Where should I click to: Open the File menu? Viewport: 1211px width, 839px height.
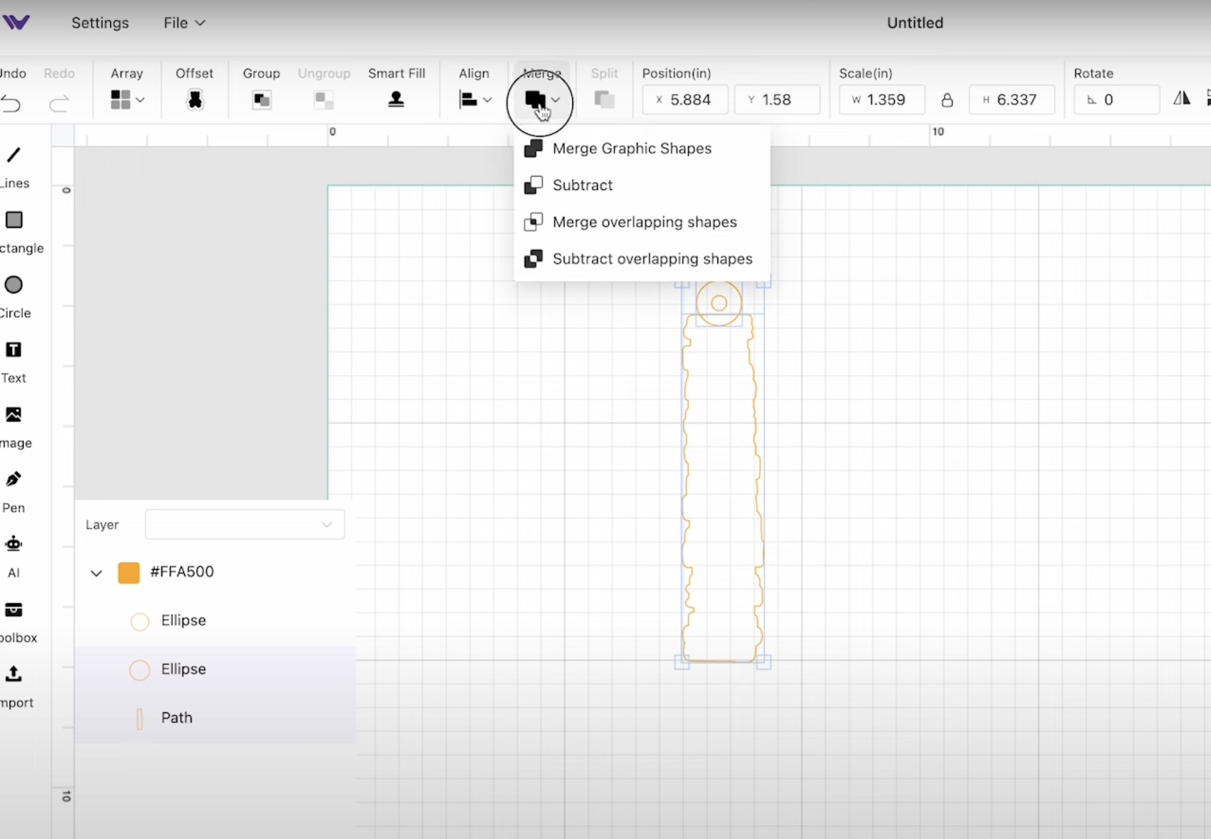coord(177,23)
